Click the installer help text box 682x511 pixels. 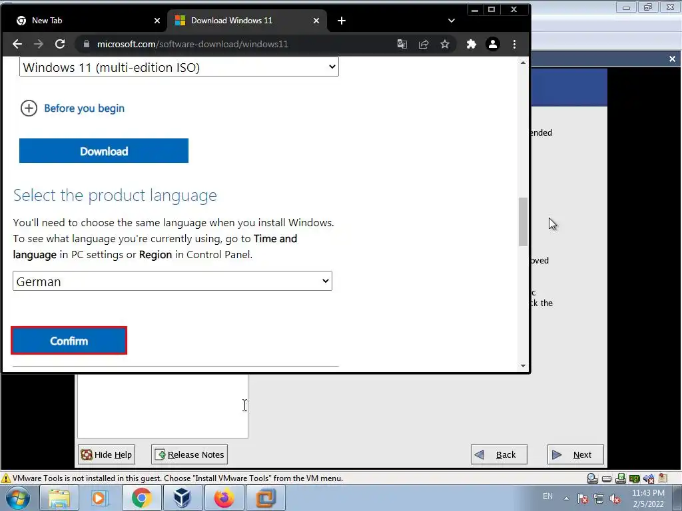point(163,406)
